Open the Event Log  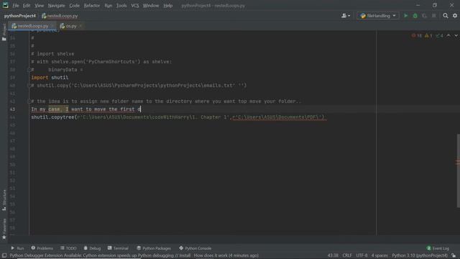pos(438,248)
